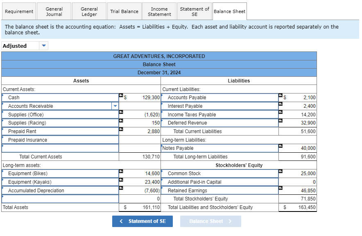Click the undo icon next to Equipment (Kayaks)

pyautogui.click(x=120, y=179)
